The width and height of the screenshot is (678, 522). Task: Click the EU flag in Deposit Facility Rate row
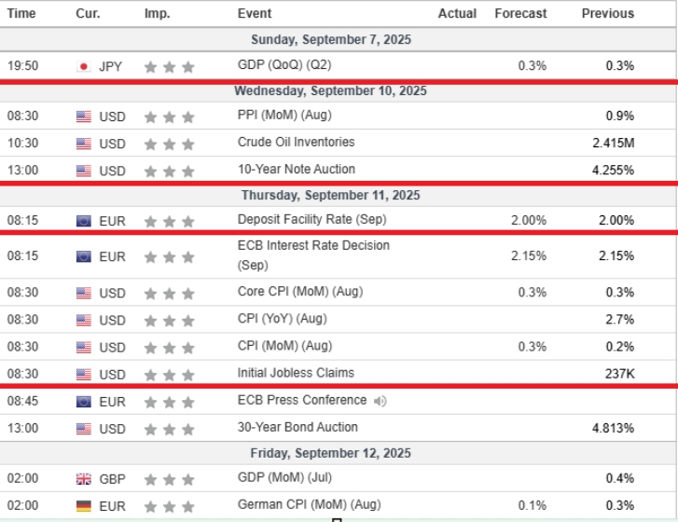click(x=83, y=221)
